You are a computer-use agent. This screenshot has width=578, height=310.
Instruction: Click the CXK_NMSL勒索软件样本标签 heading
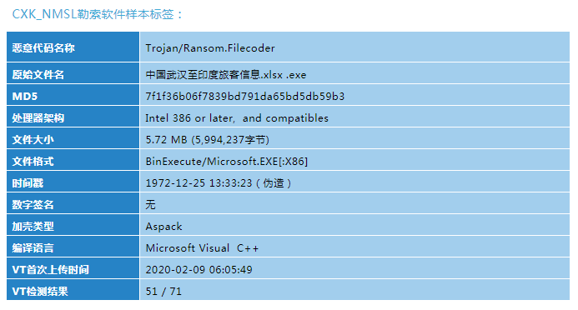(x=98, y=14)
